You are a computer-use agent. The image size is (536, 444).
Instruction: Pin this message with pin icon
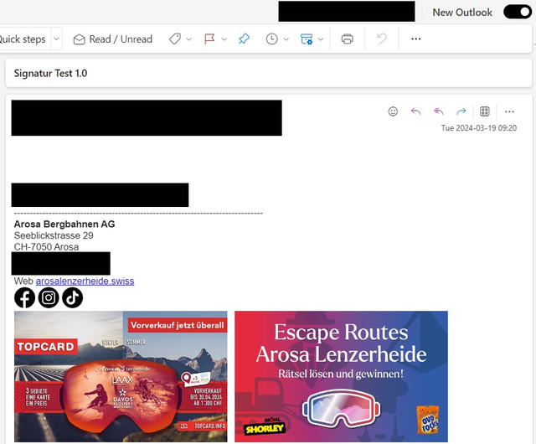[x=244, y=39]
